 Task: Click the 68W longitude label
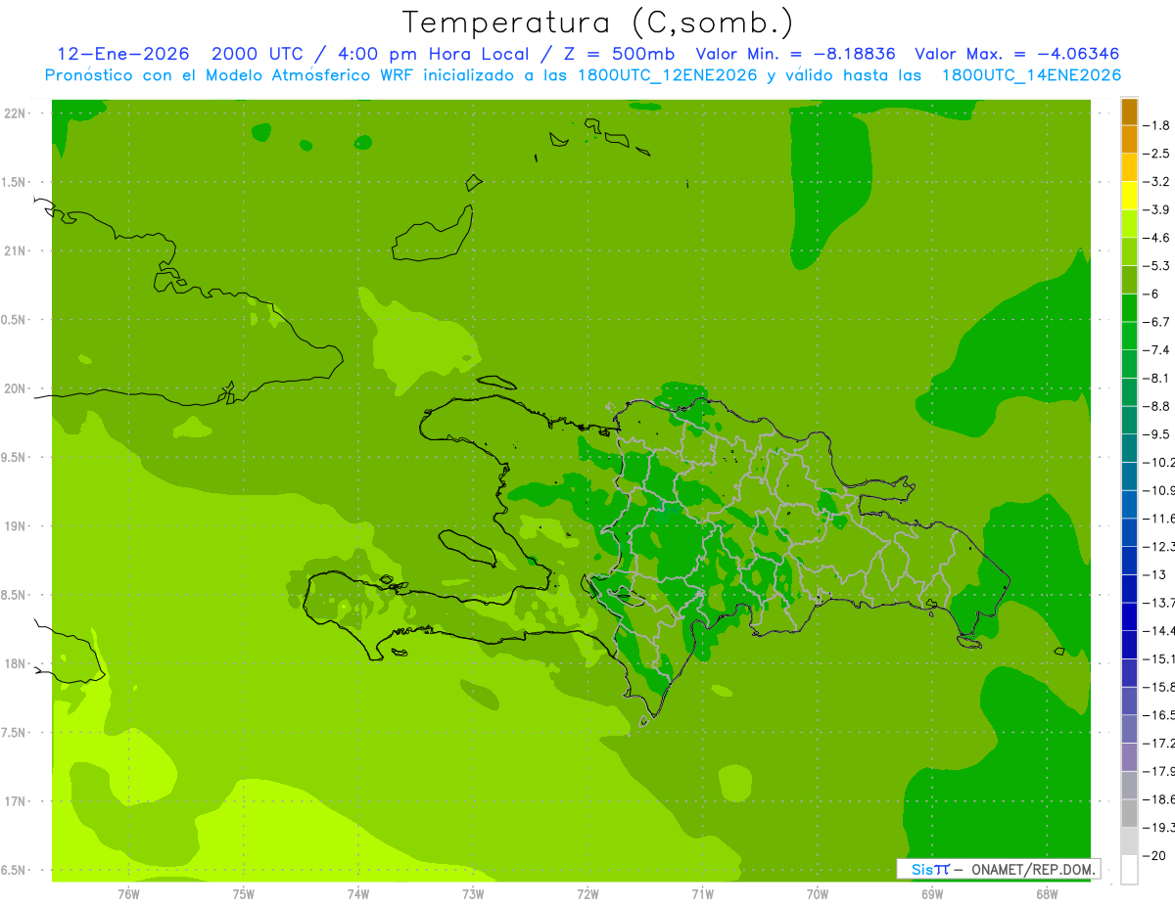(1047, 894)
